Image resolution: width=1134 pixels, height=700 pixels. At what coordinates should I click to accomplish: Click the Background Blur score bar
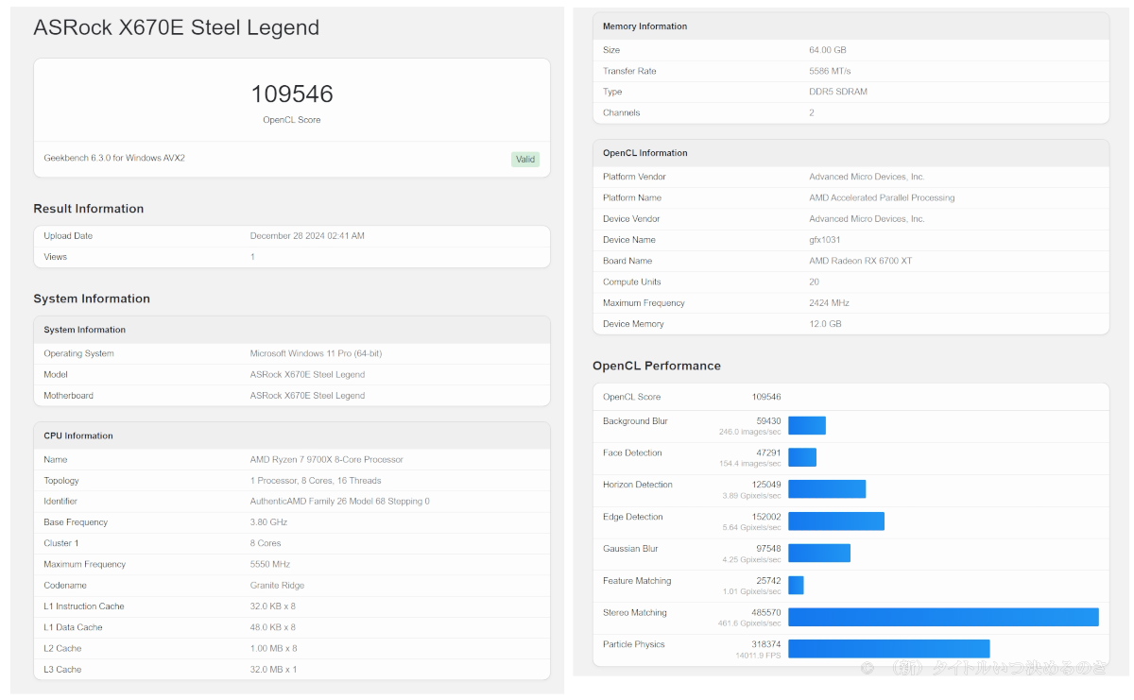point(807,426)
